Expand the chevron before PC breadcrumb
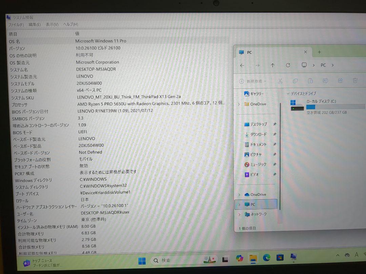366x274 pixels. coord(313,66)
